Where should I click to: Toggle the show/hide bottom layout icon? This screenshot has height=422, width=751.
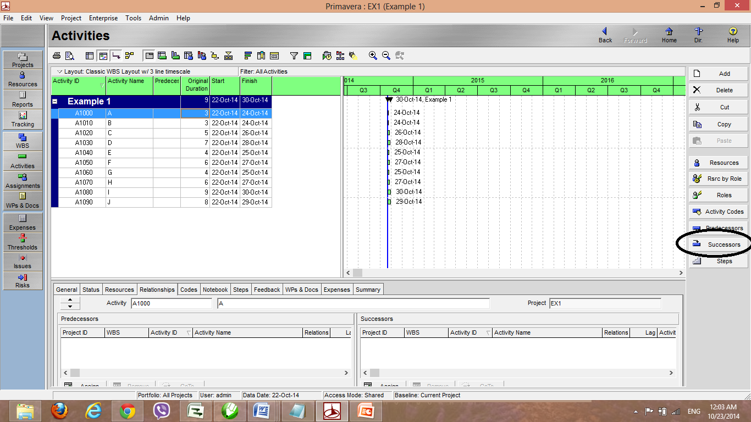[148, 55]
